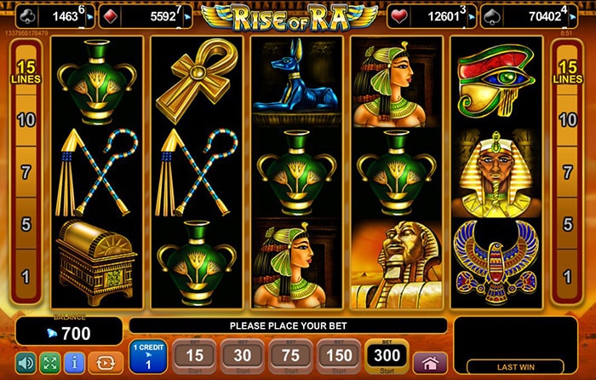Click the Eye of Horus symbol
The height and width of the screenshot is (380, 596).
click(x=496, y=81)
